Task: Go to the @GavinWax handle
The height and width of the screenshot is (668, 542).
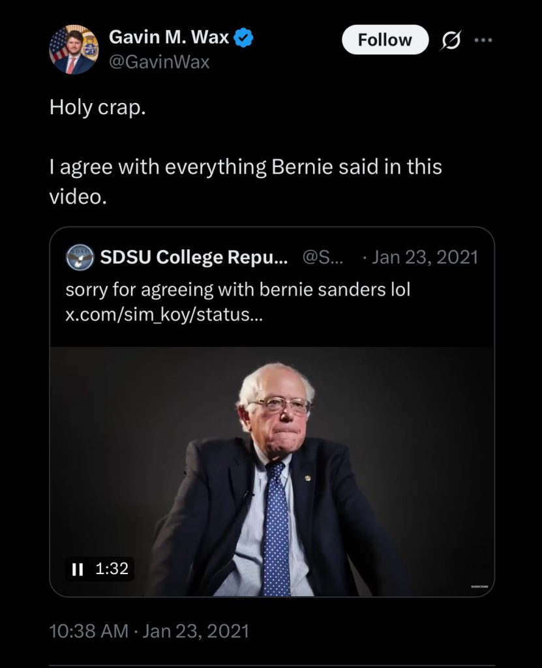Action: click(x=159, y=62)
